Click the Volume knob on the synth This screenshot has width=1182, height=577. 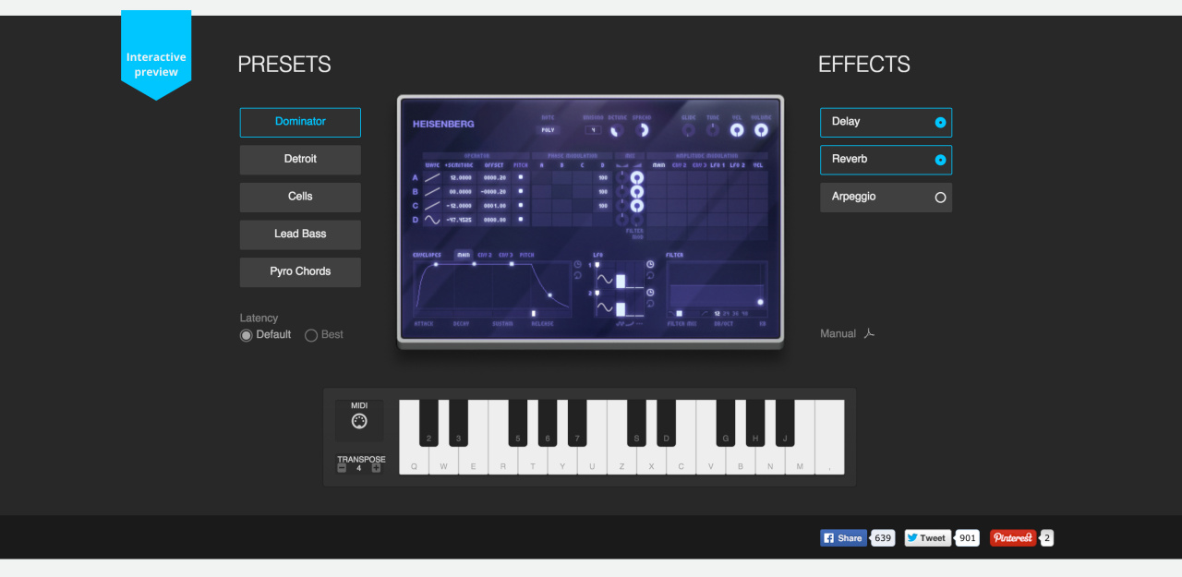point(761,130)
